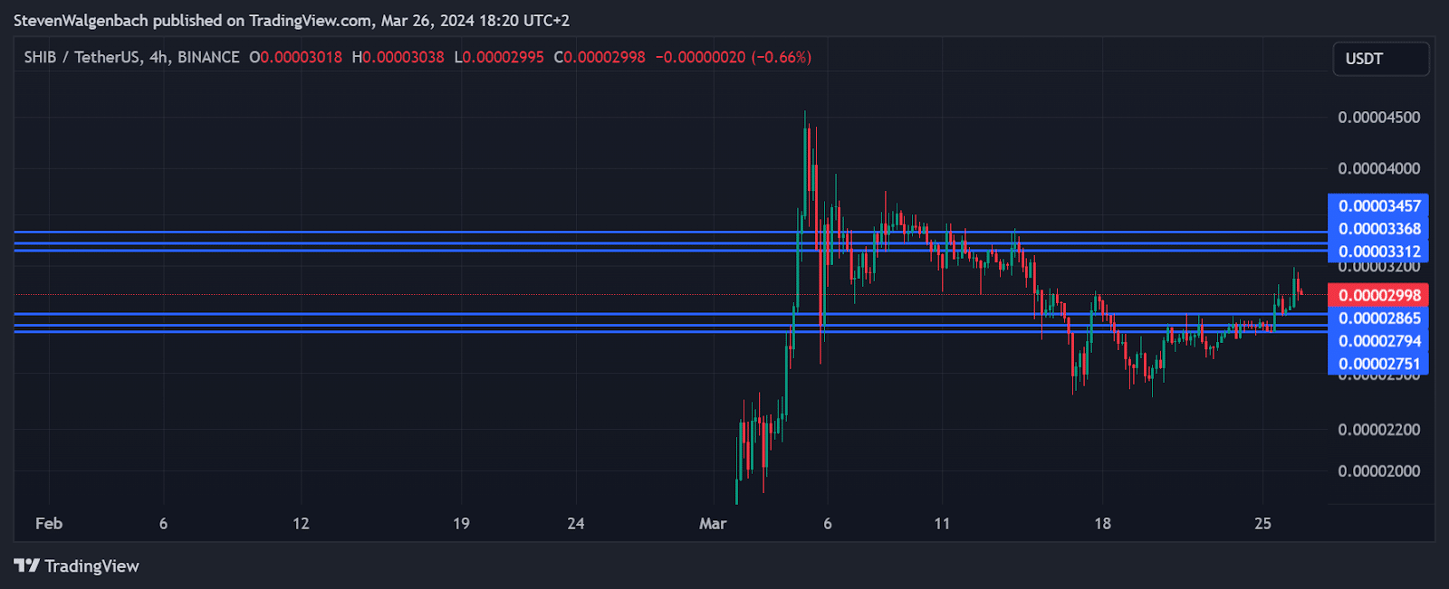
Task: Select the red 0.00002998 current price label
Action: click(x=1377, y=295)
